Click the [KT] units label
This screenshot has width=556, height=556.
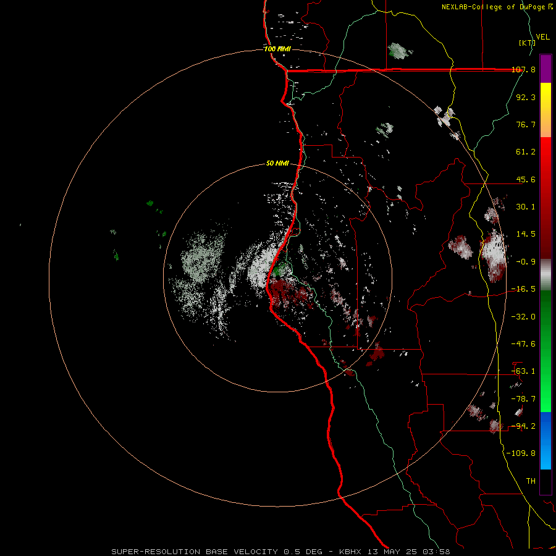(527, 43)
